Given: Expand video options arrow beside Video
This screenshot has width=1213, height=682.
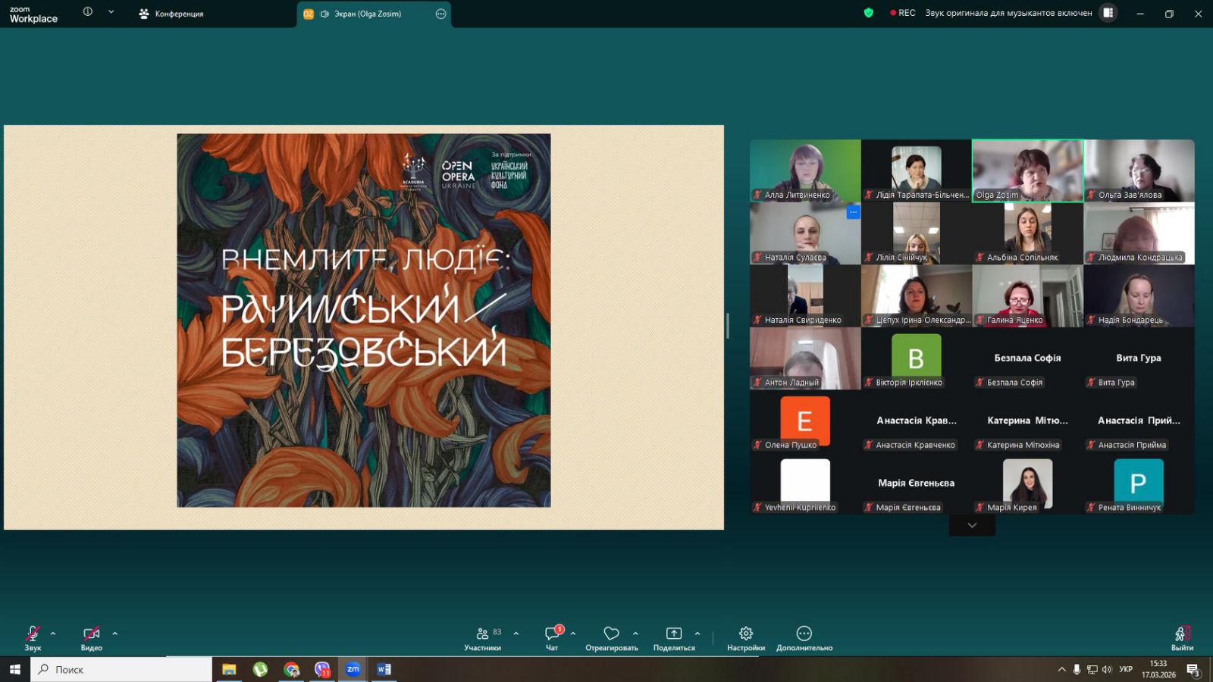Looking at the screenshot, I should (115, 634).
